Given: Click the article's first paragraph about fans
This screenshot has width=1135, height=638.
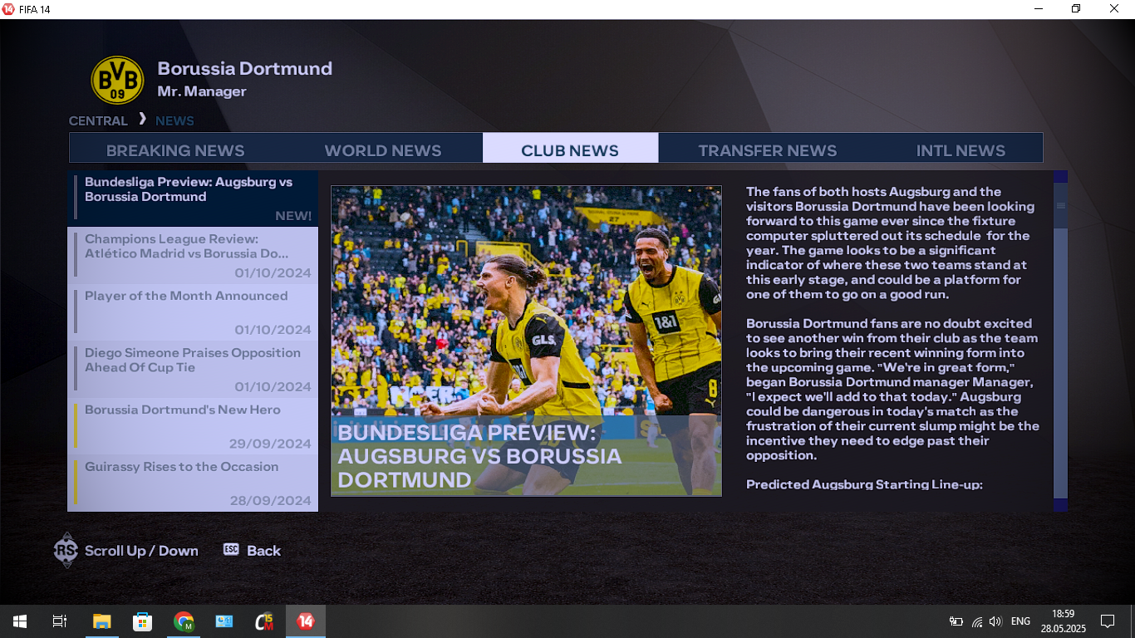Looking at the screenshot, I should 891,243.
